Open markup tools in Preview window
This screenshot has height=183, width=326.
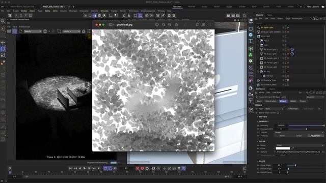[x=203, y=25]
